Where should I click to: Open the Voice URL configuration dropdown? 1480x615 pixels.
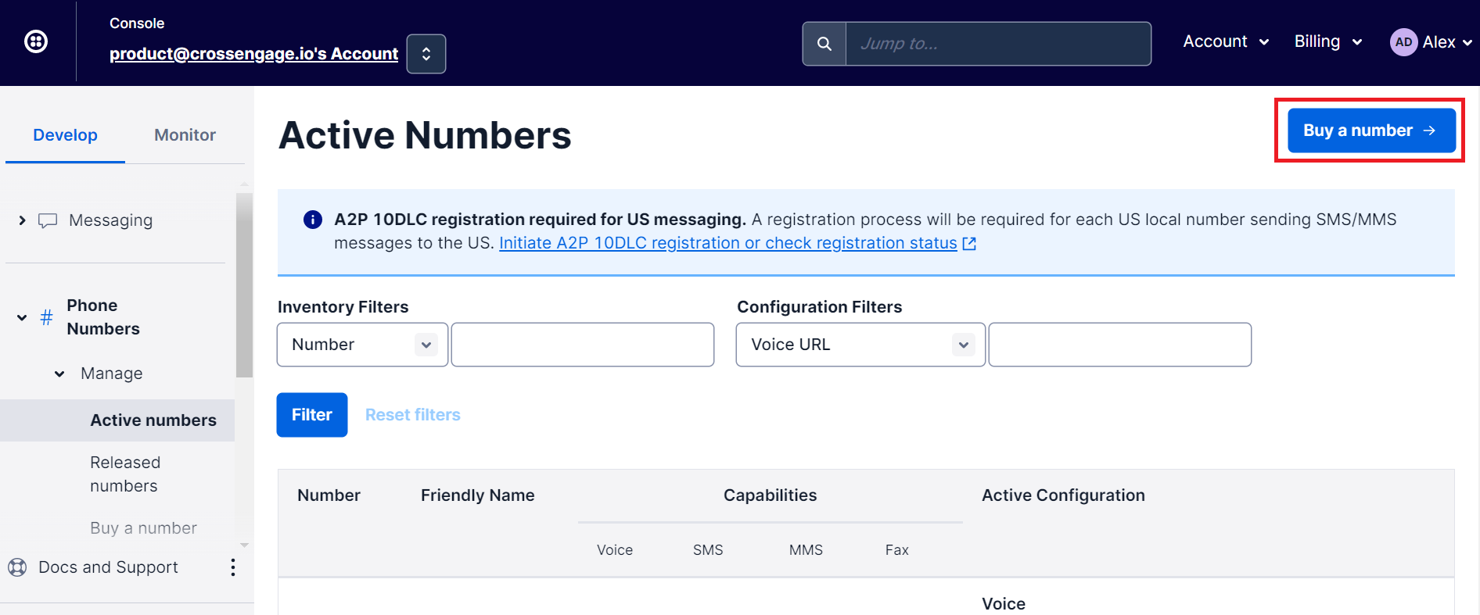click(860, 345)
